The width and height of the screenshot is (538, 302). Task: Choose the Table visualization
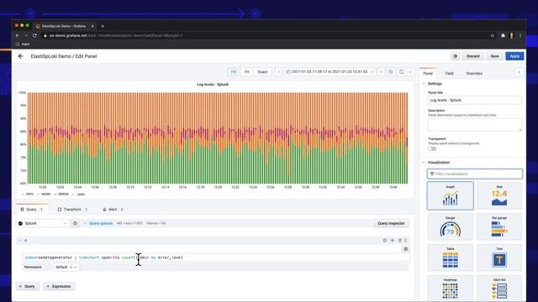(451, 258)
